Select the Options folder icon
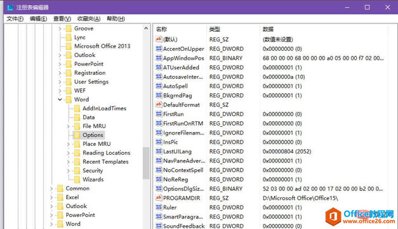The height and width of the screenshot is (229, 398). pyautogui.click(x=77, y=135)
